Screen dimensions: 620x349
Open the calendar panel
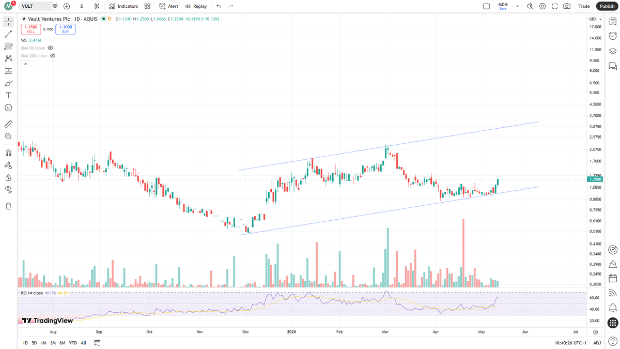pos(613,279)
